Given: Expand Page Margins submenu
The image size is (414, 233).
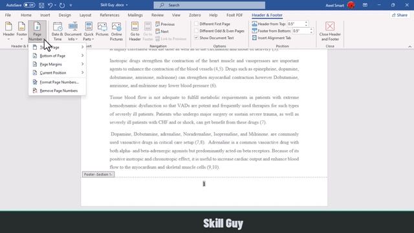Looking at the screenshot, I should [x=58, y=64].
